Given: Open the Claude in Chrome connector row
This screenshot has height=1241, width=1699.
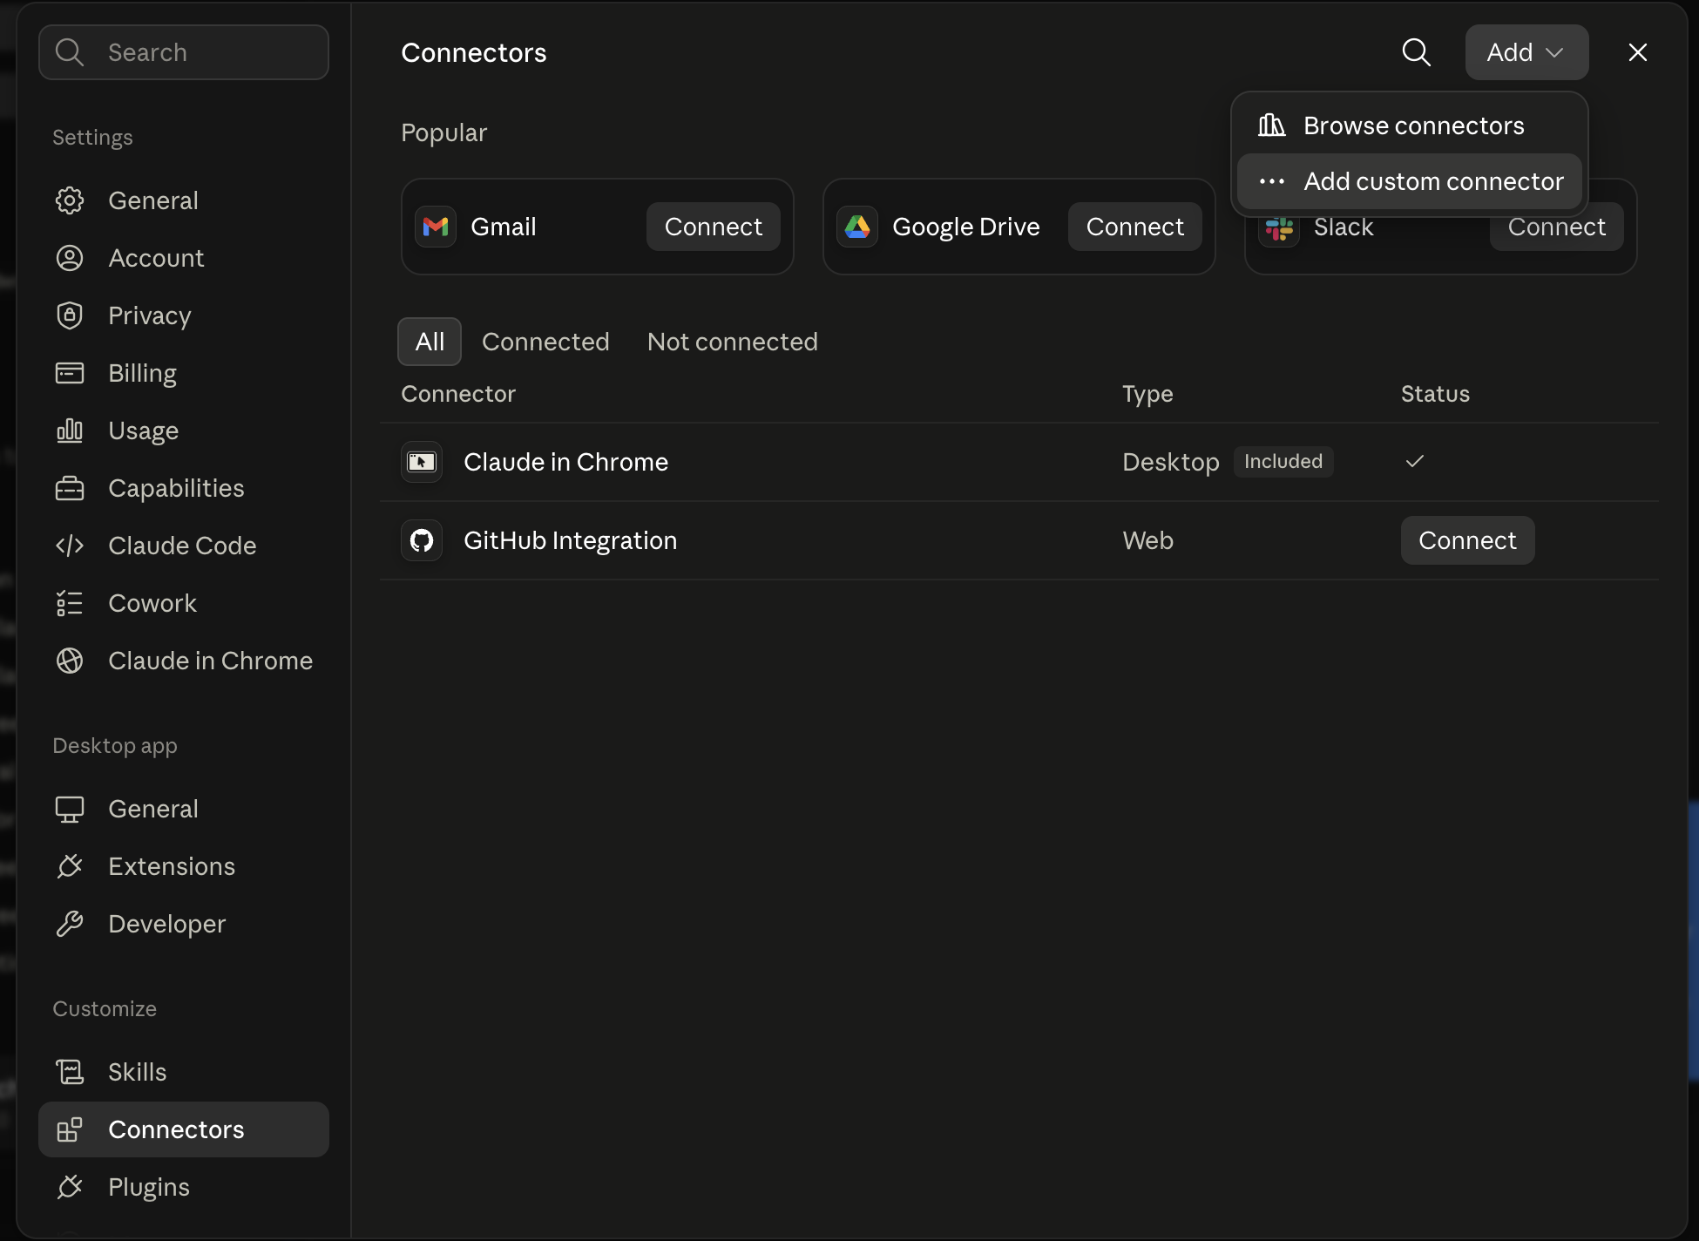Looking at the screenshot, I should [x=1019, y=462].
